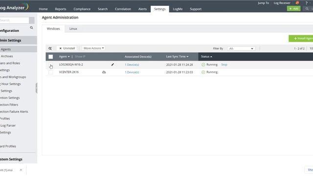Click the Associated Device(s) column header
This screenshot has width=313, height=176.
coord(138,57)
